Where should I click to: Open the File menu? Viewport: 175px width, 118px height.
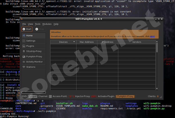[24, 24]
